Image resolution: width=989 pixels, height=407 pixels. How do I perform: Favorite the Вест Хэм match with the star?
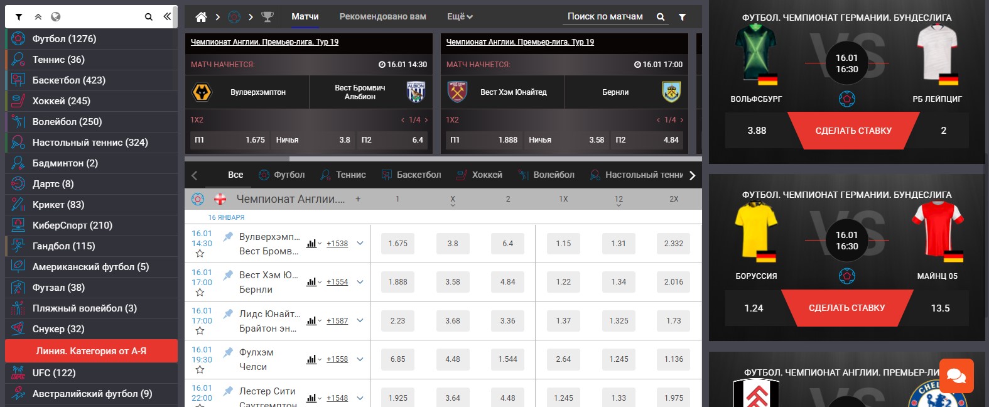click(x=200, y=293)
